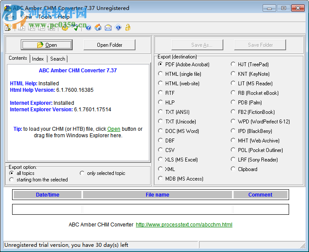Open help via blue question mark icon
The image size is (309, 252).
(x=88, y=28)
